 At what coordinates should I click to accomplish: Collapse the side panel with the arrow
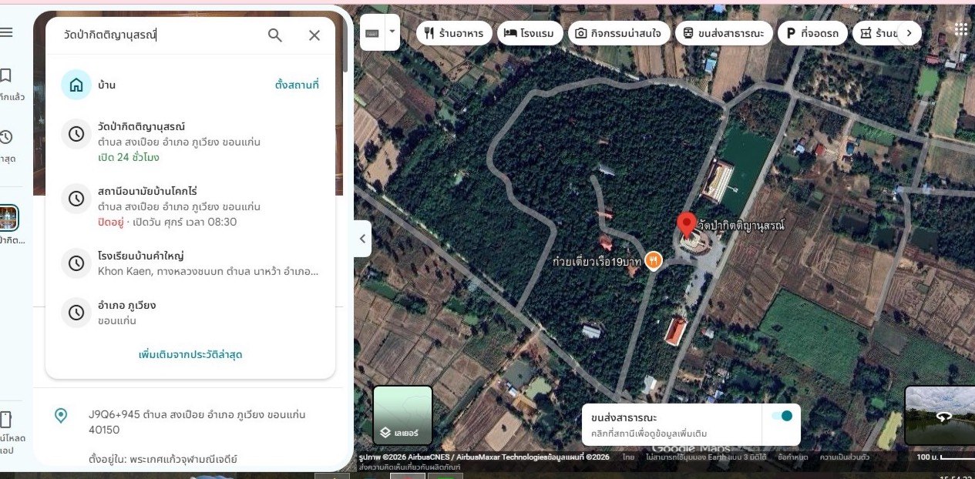[363, 239]
